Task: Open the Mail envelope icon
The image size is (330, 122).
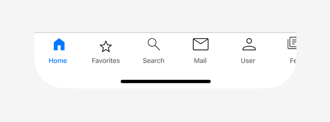Action: coord(200,44)
